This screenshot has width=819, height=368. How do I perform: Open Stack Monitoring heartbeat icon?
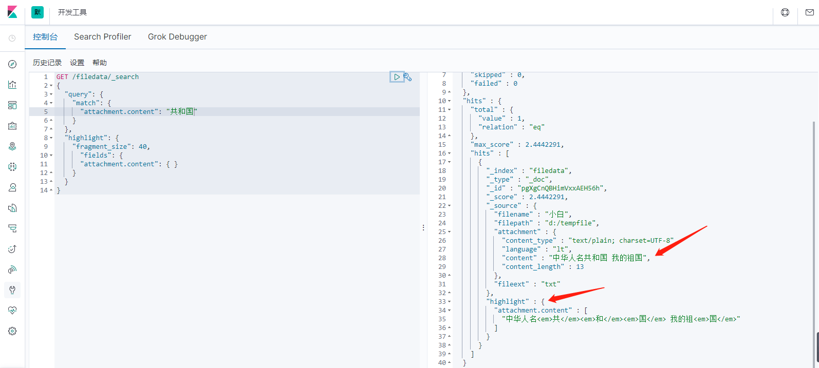coord(12,311)
